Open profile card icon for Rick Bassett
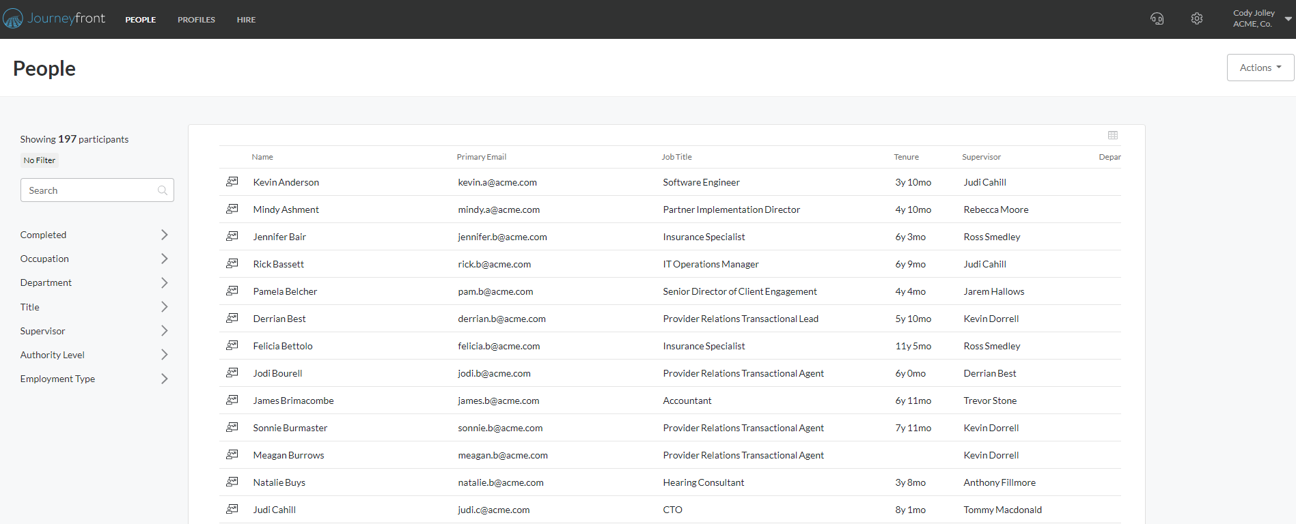The width and height of the screenshot is (1296, 524). pyautogui.click(x=232, y=263)
